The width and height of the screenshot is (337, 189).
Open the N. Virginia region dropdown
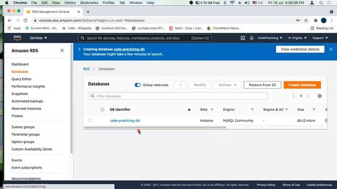coord(298,38)
